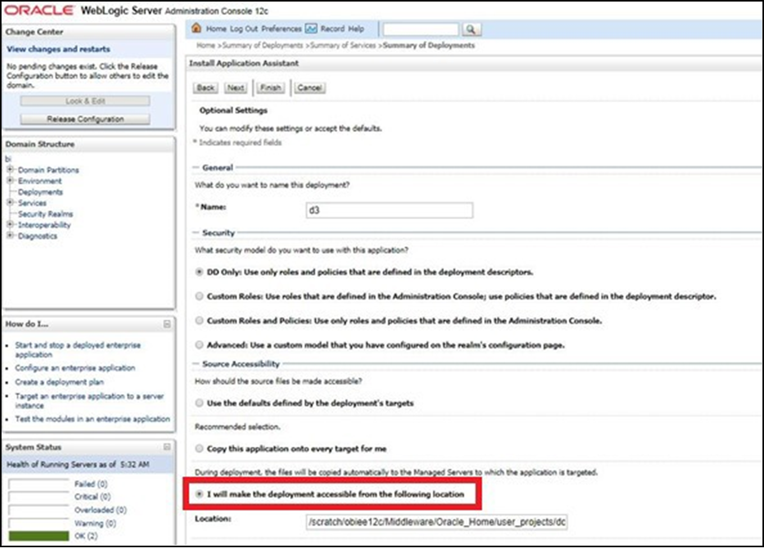
Task: Choose defaults defined by deployment's targets
Action: [x=199, y=403]
